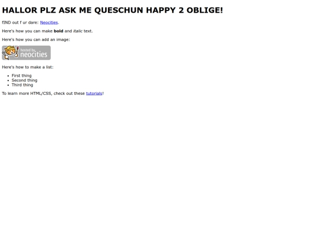
Task: Select the Third thing list item
Action: (23, 85)
